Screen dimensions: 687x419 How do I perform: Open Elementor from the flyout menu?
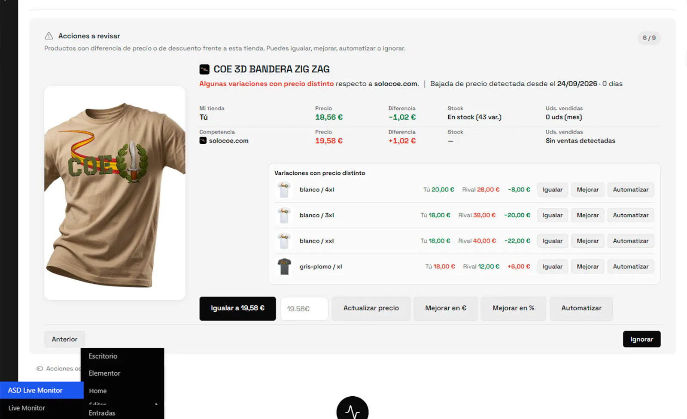(x=104, y=373)
